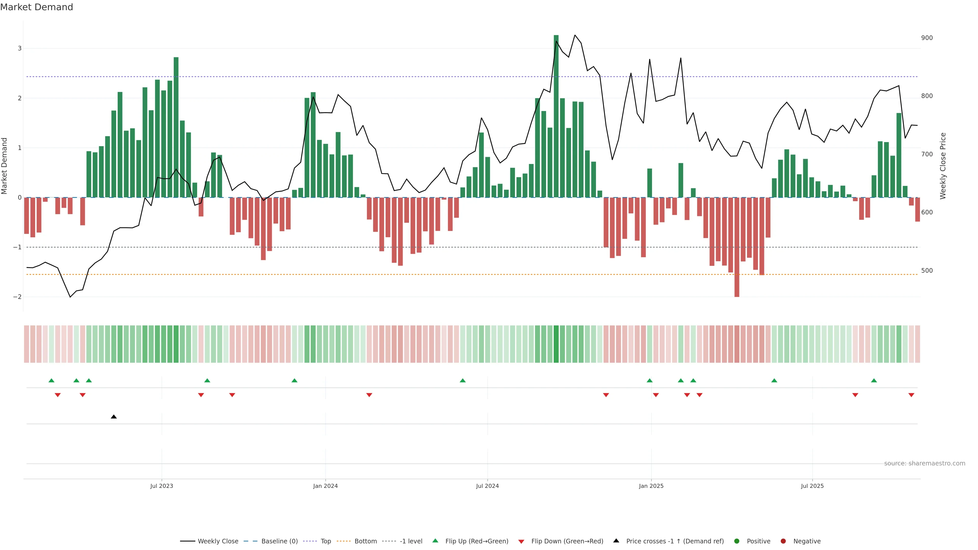Viewport: 978px width, 550px height.
Task: Click the Jul 2025 x-axis label
Action: [812, 486]
